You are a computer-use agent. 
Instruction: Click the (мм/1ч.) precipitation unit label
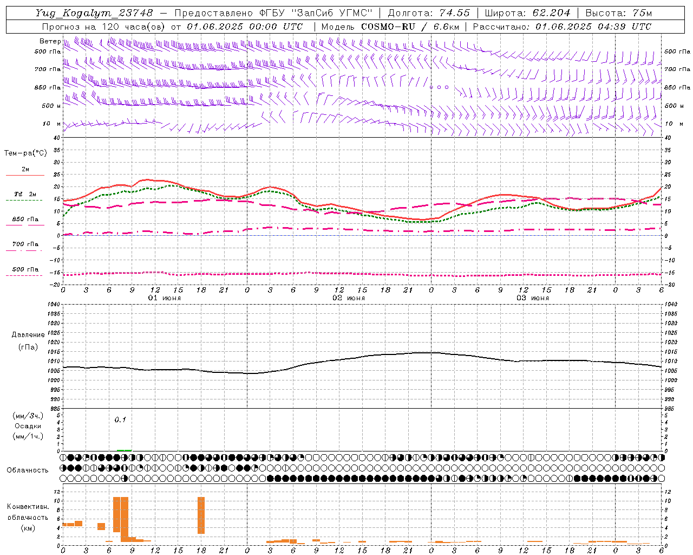click(x=28, y=436)
